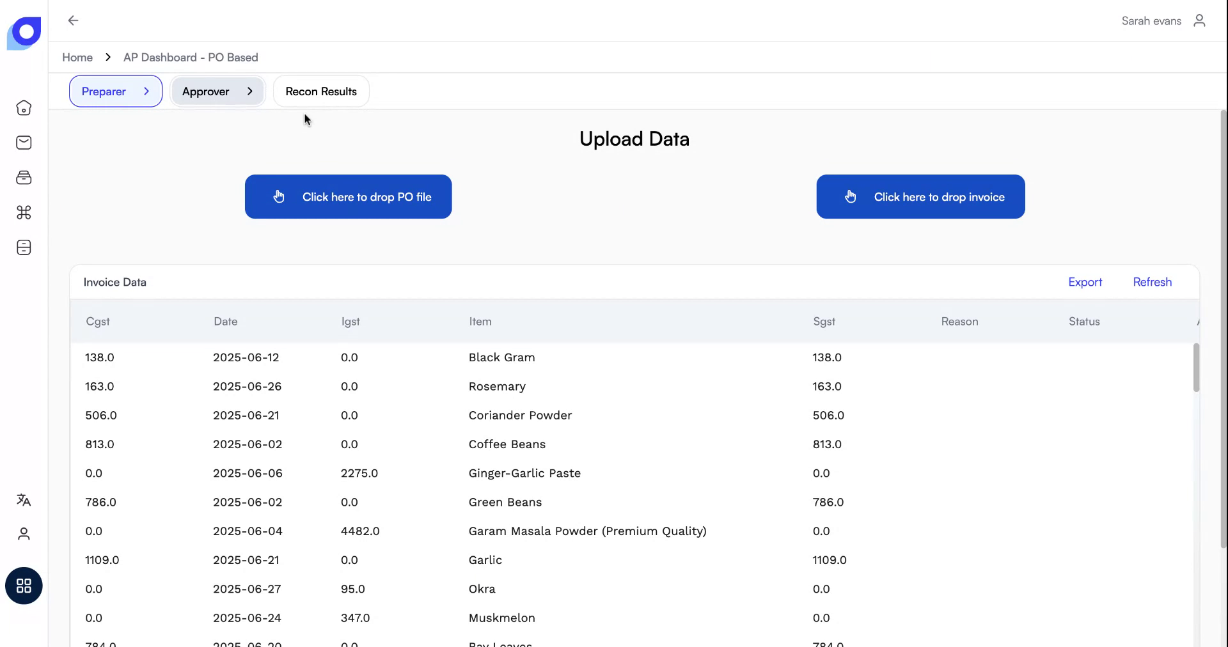The width and height of the screenshot is (1228, 647).
Task: Select the language translation icon
Action: pos(24,501)
